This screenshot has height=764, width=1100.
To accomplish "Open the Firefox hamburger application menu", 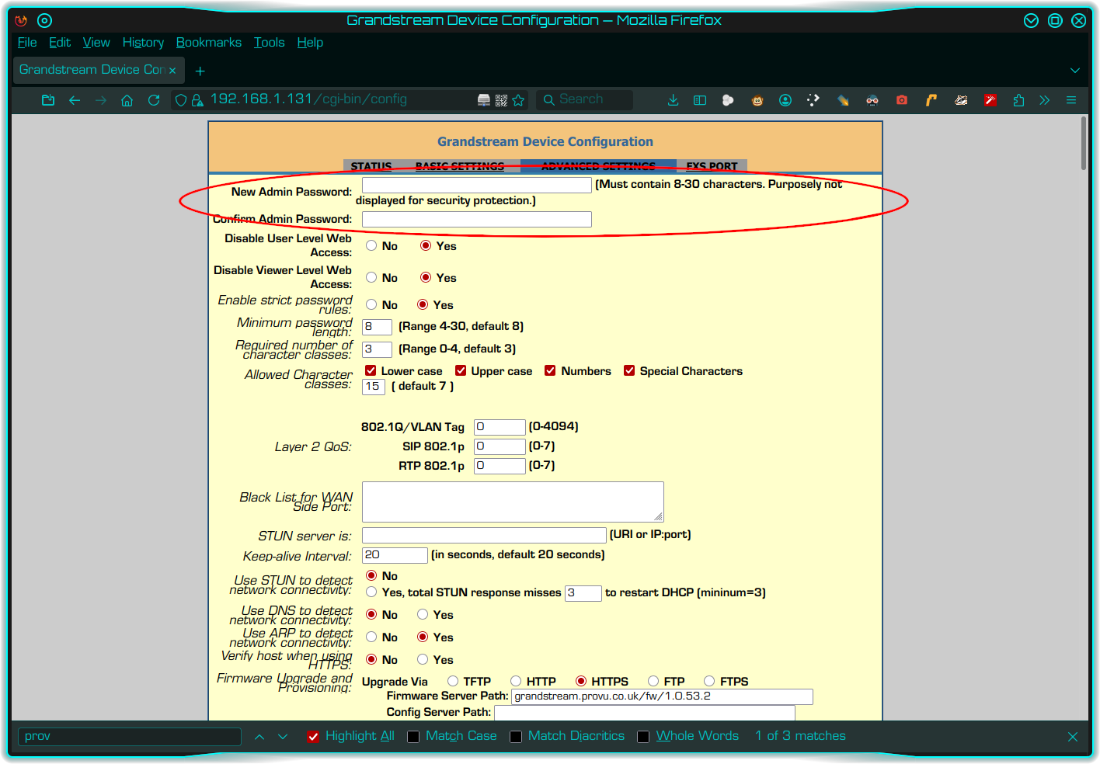I will (1071, 100).
